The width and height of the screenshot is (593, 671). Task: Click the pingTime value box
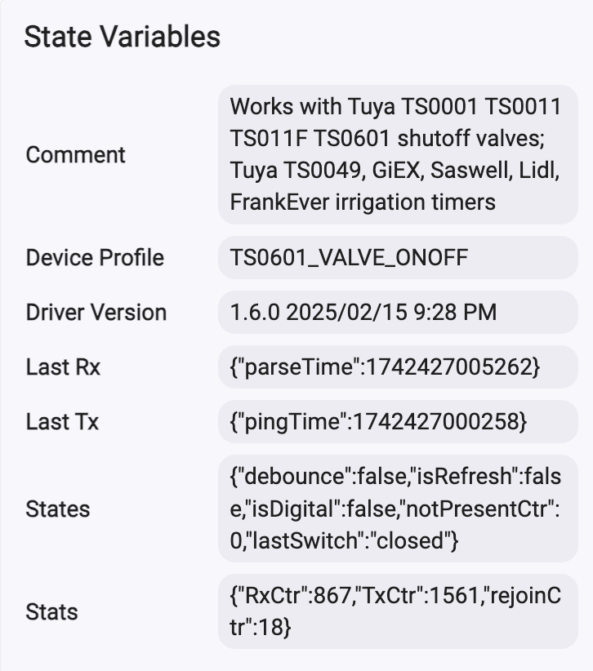[x=398, y=422]
